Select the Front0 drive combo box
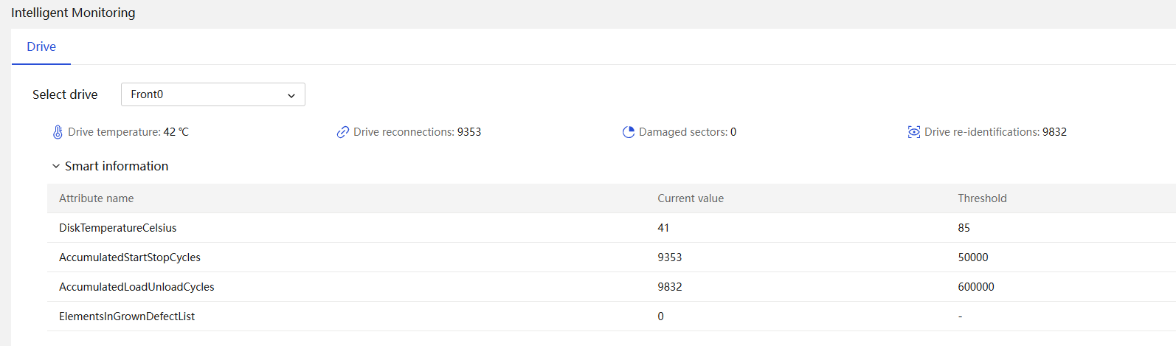The height and width of the screenshot is (346, 1176). point(213,94)
